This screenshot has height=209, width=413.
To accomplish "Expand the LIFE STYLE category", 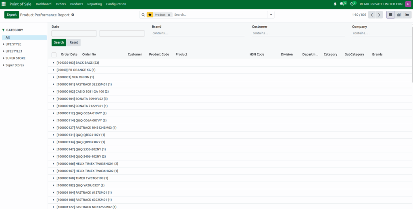I will point(4,44).
